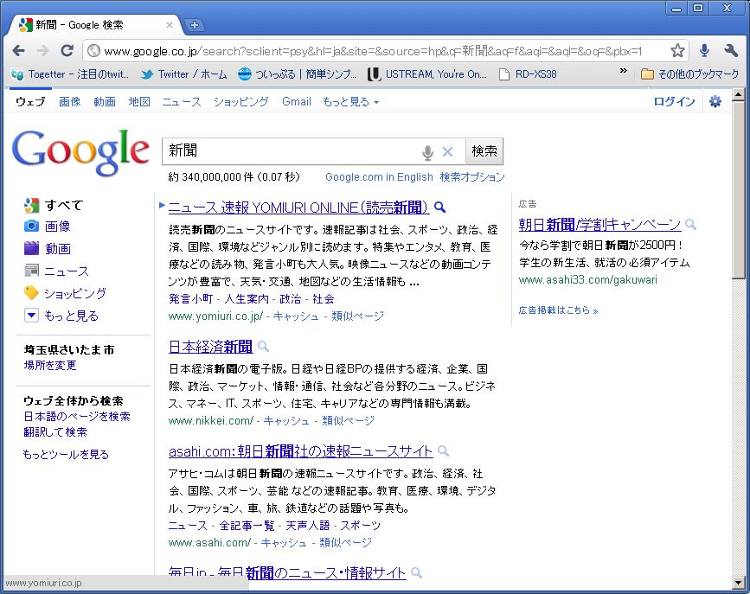Open Google.com in English link
Screen dimensions: 750x594
click(379, 177)
